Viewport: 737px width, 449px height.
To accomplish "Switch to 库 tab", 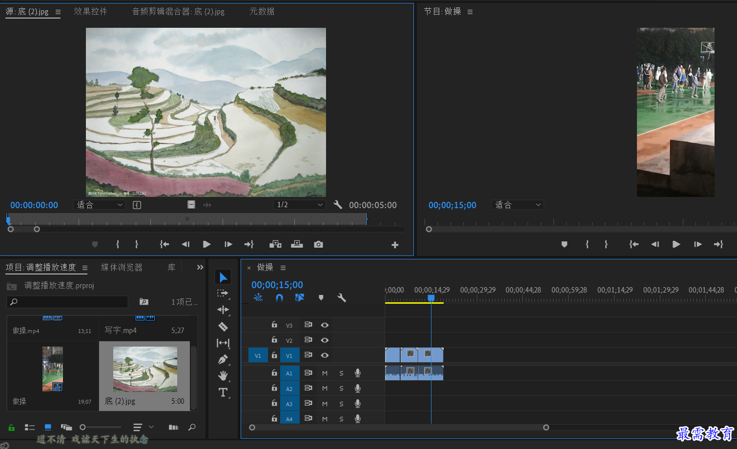I will [x=171, y=267].
